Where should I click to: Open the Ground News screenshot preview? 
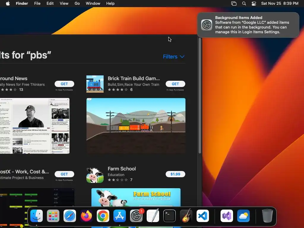coord(35,126)
